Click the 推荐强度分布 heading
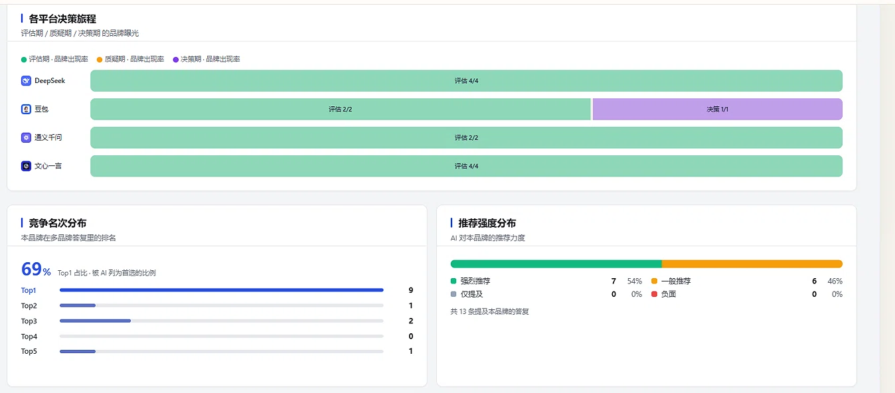Screen dimensions: 895x393 487,223
